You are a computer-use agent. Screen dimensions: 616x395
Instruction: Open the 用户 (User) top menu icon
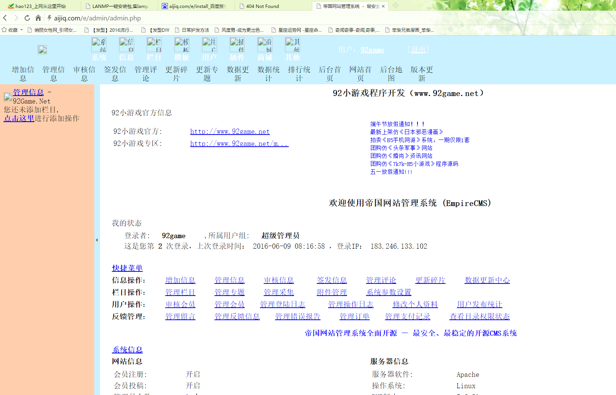(x=210, y=45)
